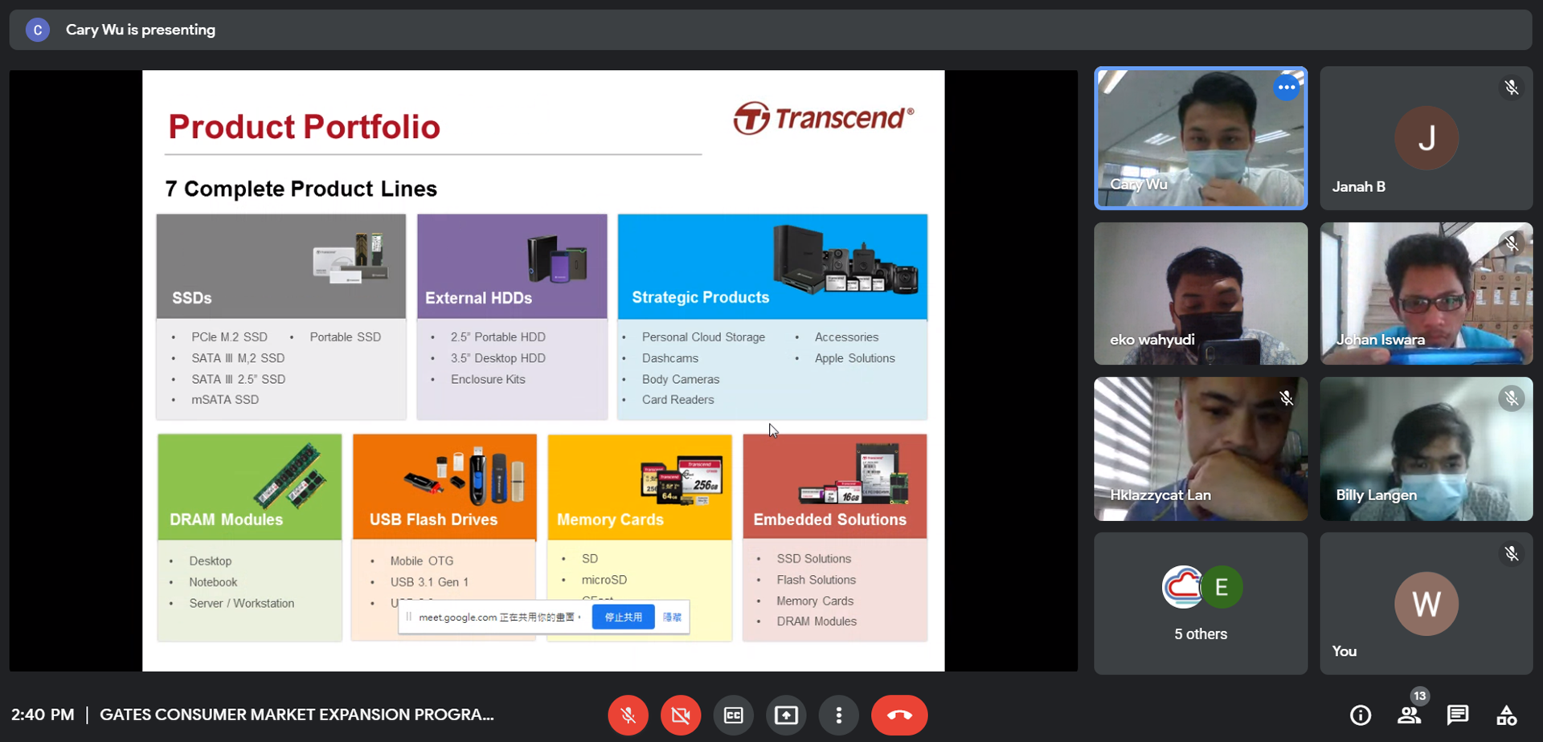Image resolution: width=1543 pixels, height=742 pixels.
Task: Click the Transcend logo on the slide
Action: click(x=824, y=119)
